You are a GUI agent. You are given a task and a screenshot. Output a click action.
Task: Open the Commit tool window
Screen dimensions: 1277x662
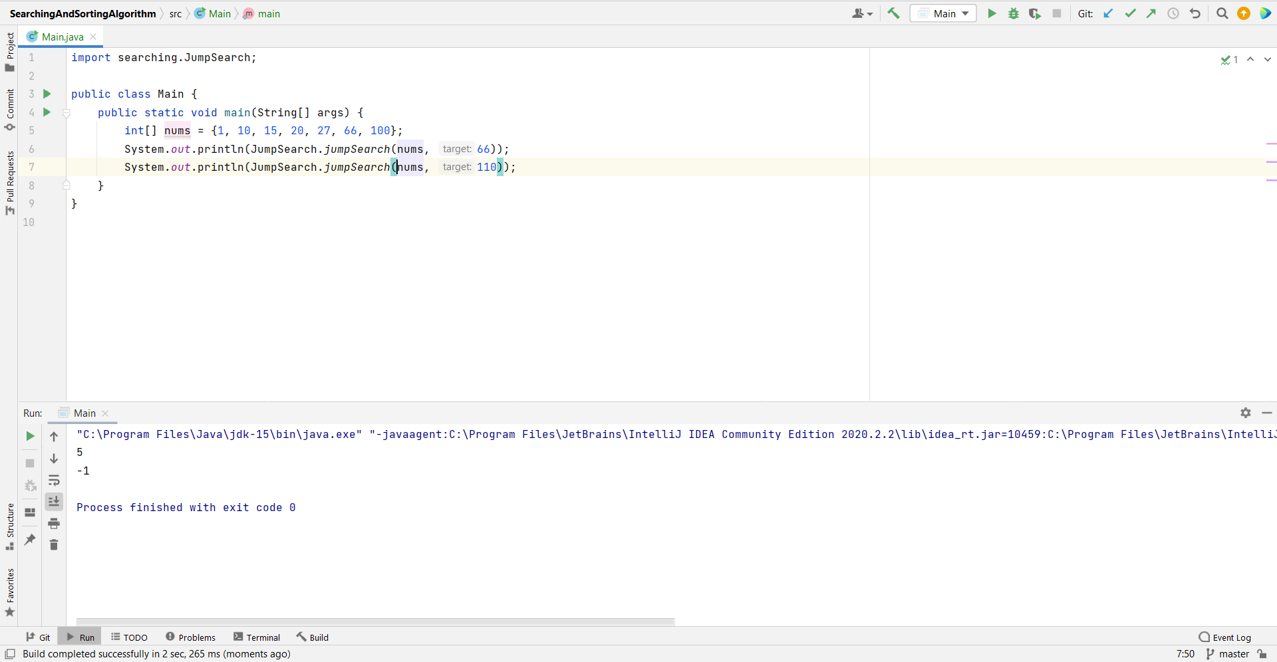(x=9, y=110)
